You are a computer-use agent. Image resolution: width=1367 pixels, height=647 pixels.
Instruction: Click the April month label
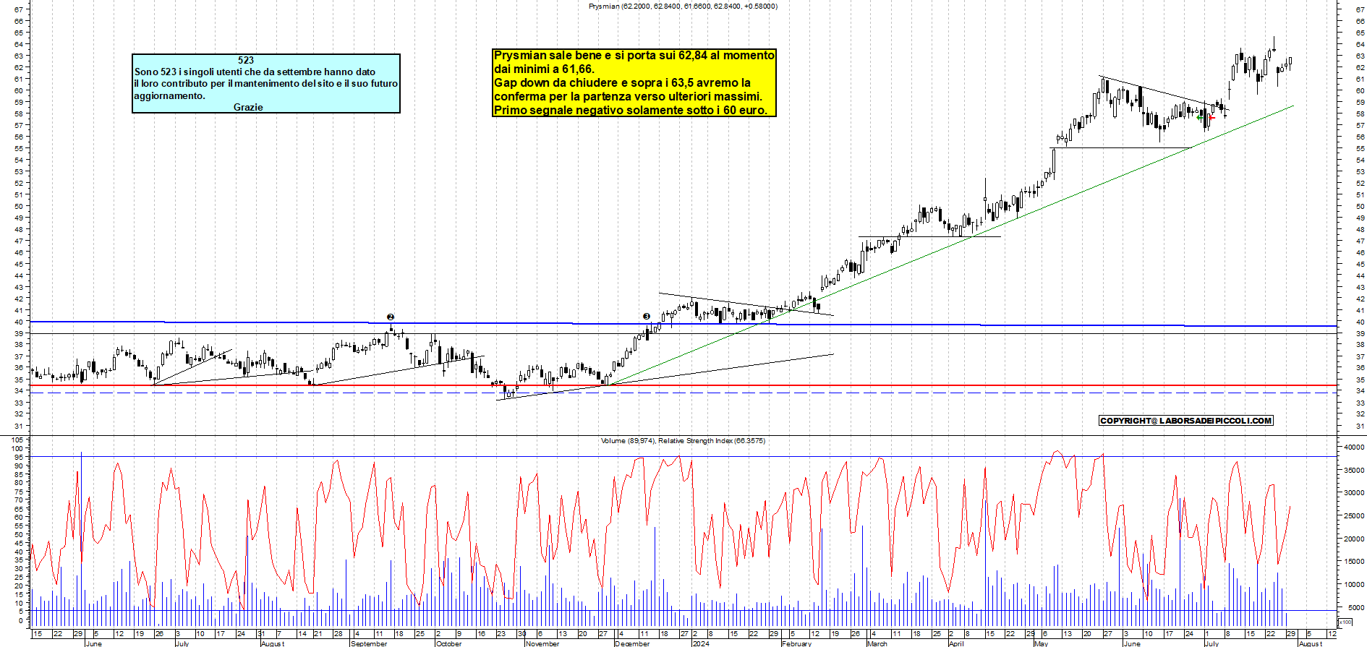(x=956, y=643)
